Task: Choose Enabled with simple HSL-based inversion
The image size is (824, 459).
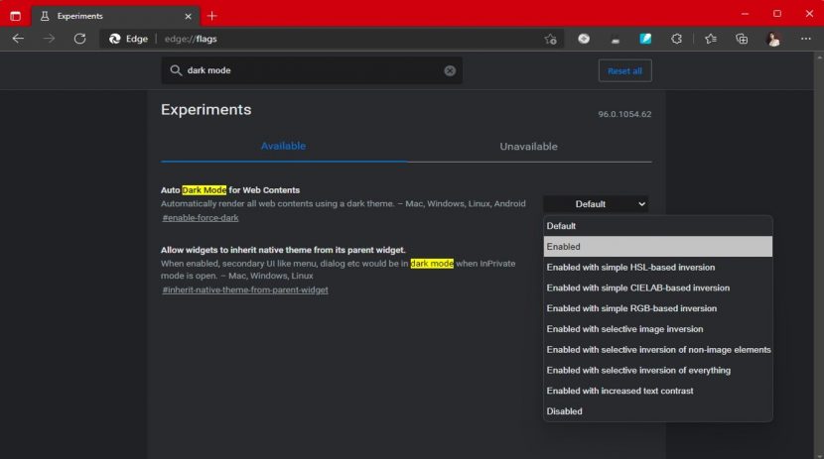Action: coord(658,267)
